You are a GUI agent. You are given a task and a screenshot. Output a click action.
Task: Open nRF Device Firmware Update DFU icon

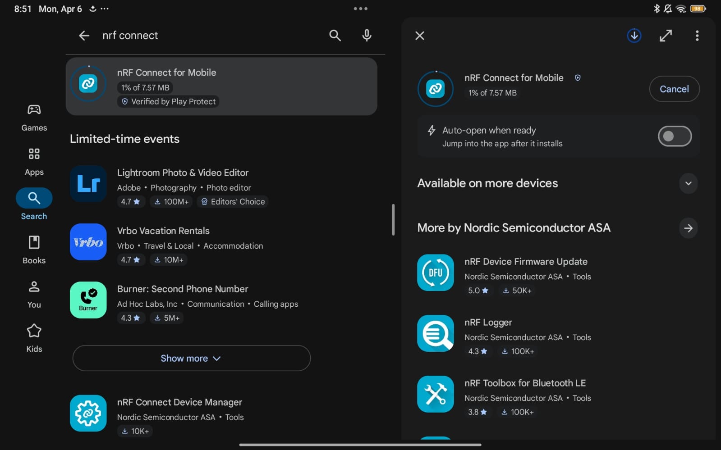[436, 273]
